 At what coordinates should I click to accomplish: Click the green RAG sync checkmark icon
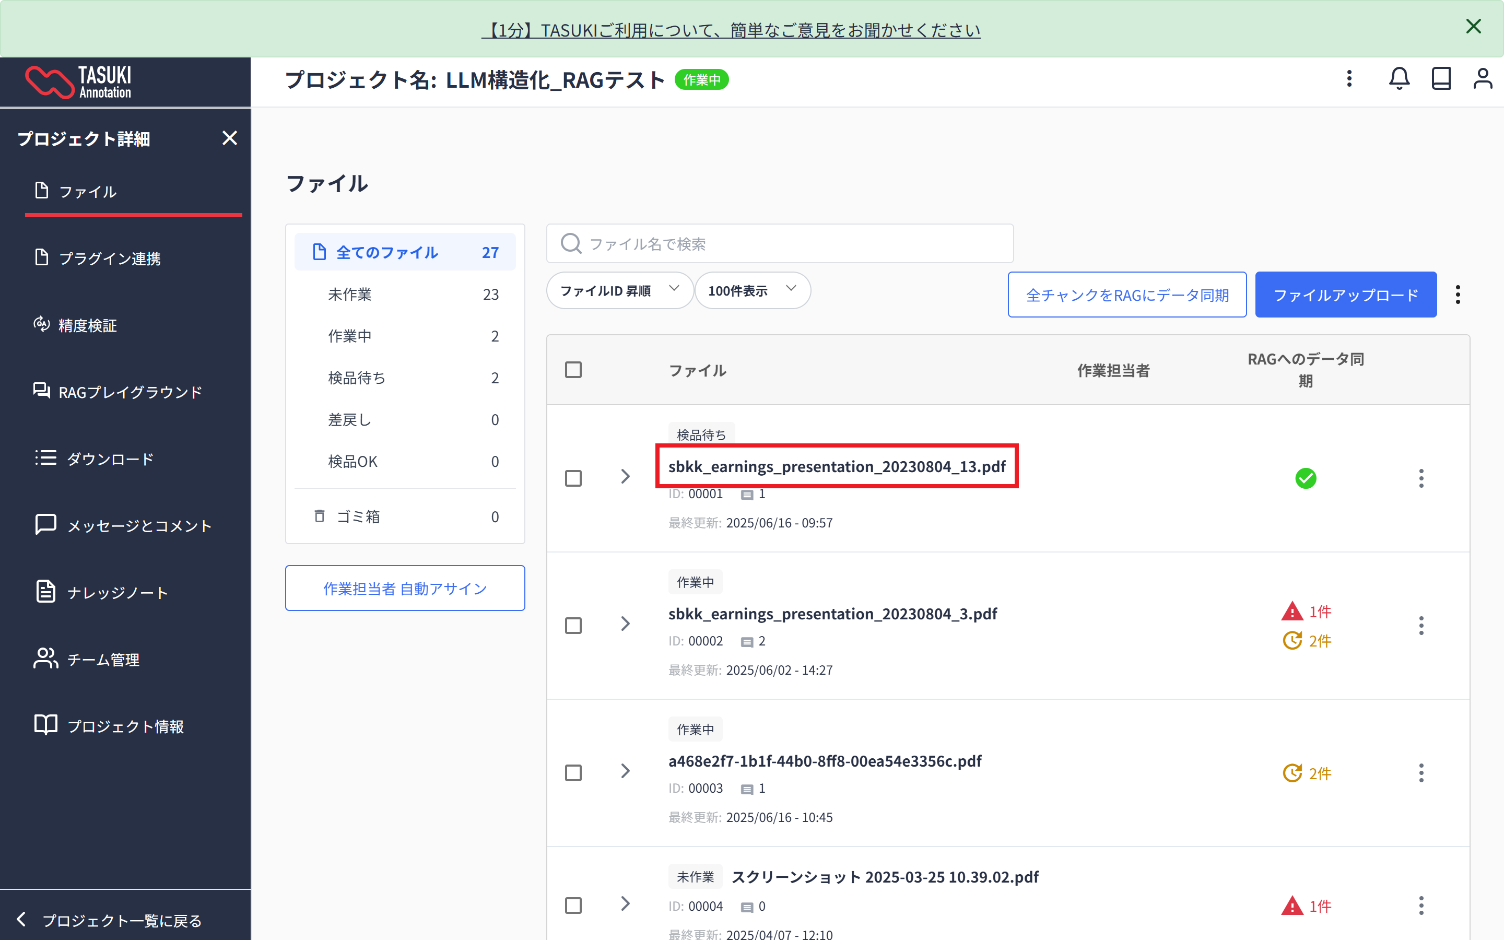point(1305,478)
